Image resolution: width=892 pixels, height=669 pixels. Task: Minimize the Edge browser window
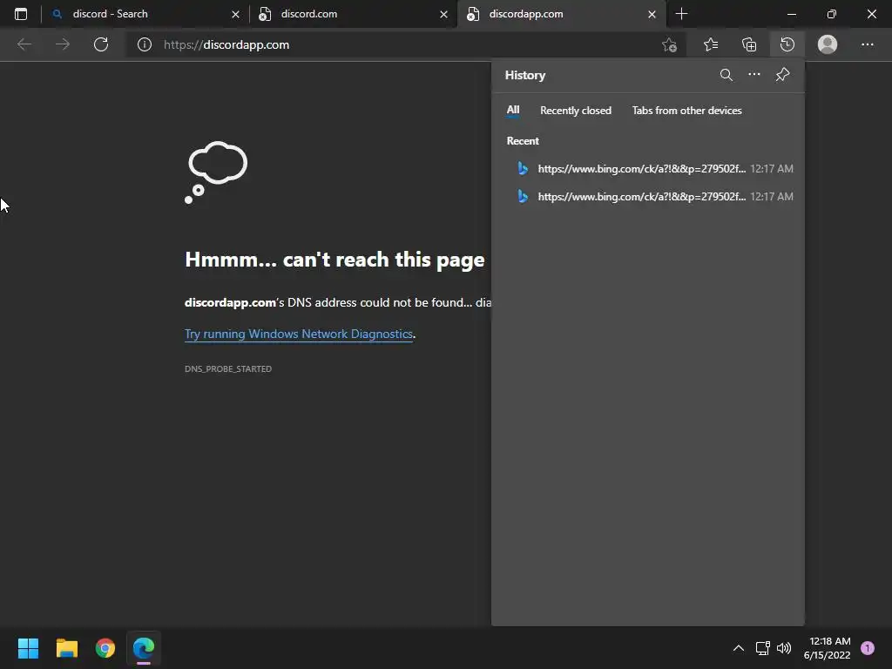[x=791, y=14]
